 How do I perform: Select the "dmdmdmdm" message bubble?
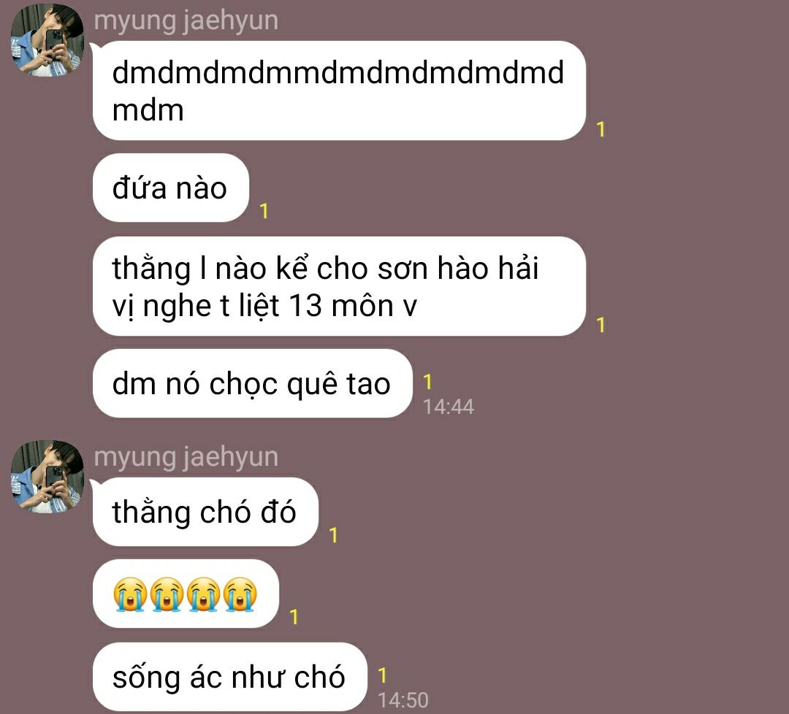point(339,91)
